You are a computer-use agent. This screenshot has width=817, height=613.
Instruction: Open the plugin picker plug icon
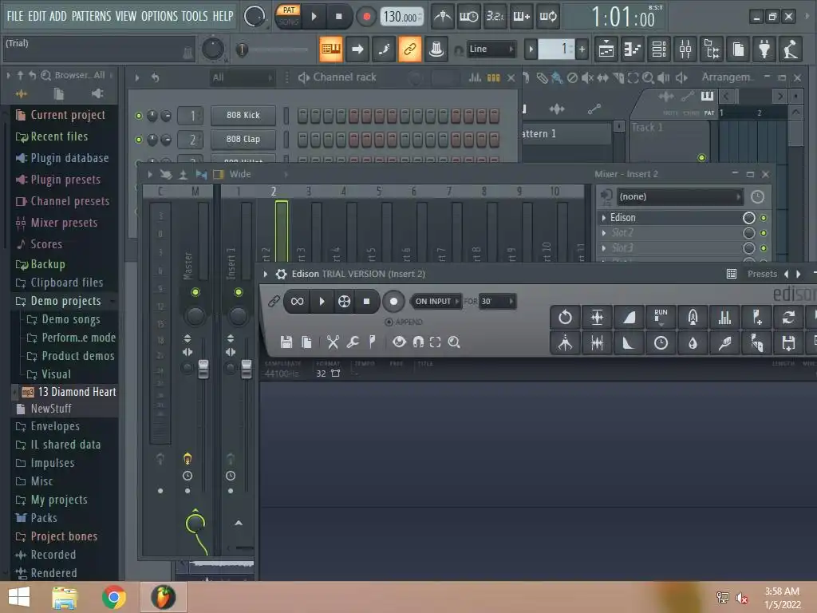764,49
